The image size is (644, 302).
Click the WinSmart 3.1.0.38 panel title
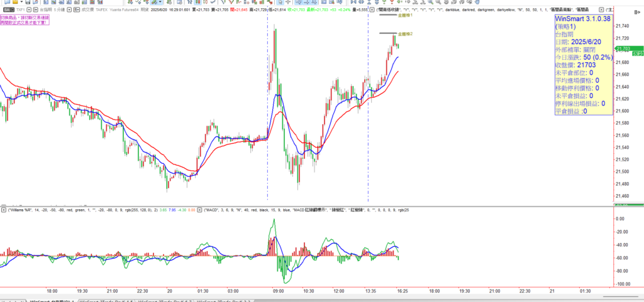click(583, 19)
